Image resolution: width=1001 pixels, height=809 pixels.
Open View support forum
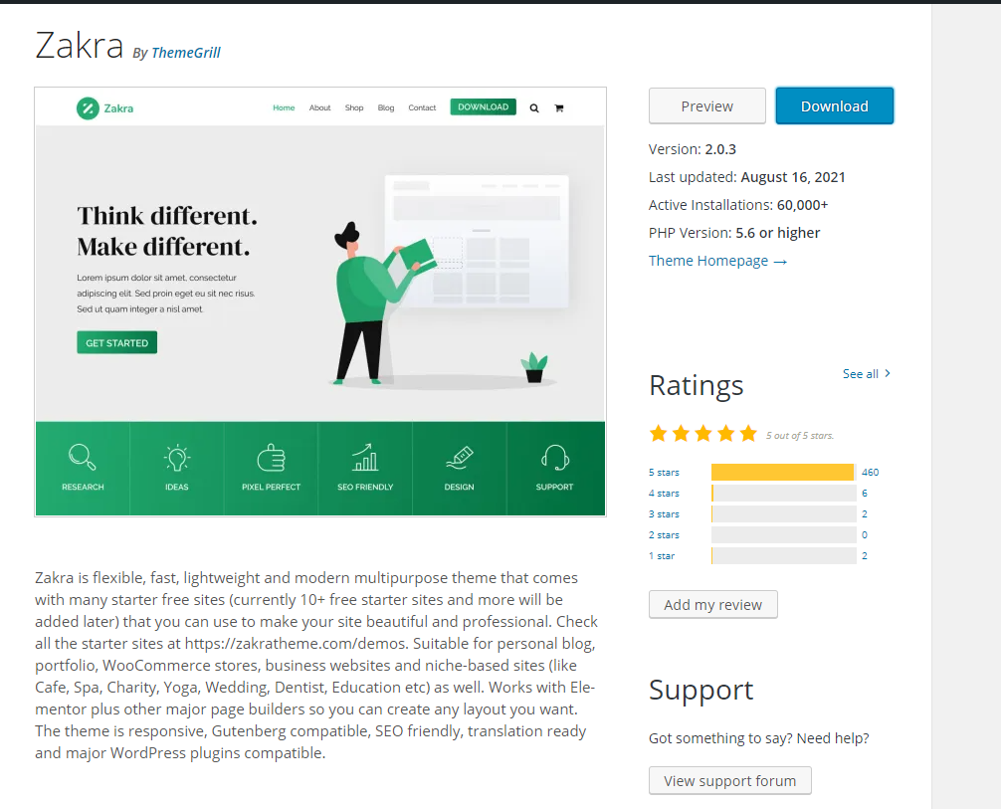(729, 781)
